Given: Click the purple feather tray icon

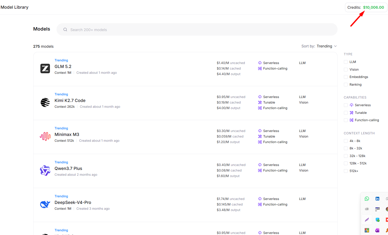Looking at the screenshot, I should (367, 220).
